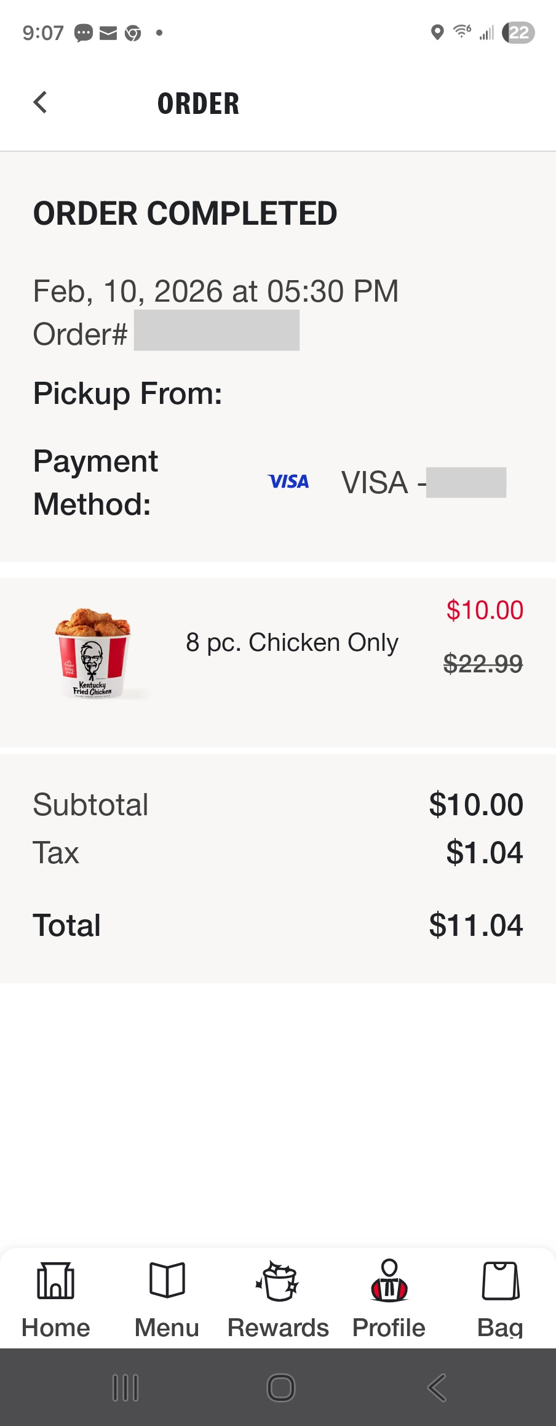Open the Home tab icon
This screenshot has width=556, height=1426.
[55, 1281]
